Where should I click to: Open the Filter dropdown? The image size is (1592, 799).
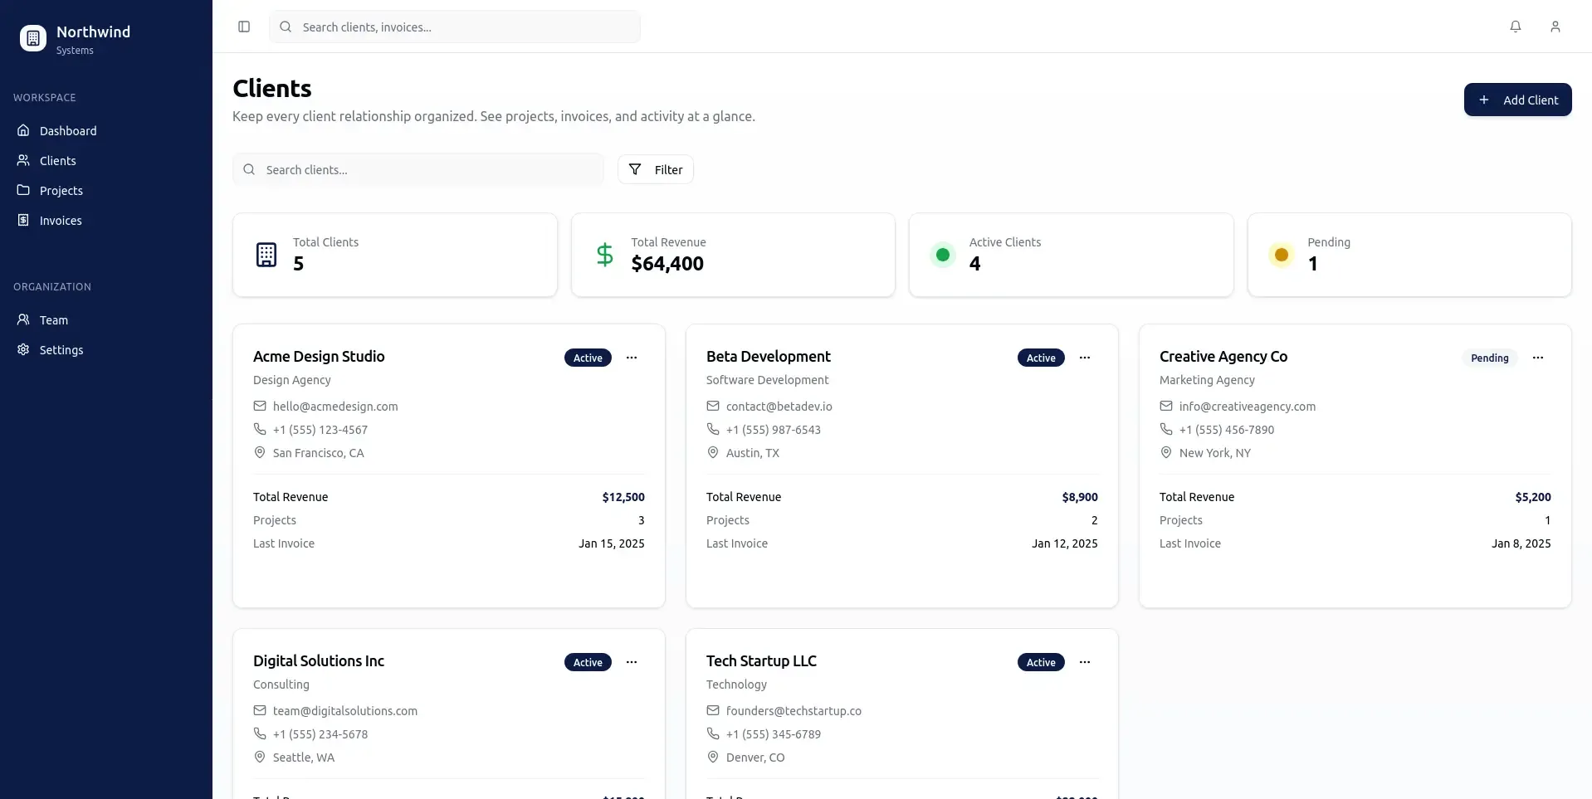[x=655, y=169]
